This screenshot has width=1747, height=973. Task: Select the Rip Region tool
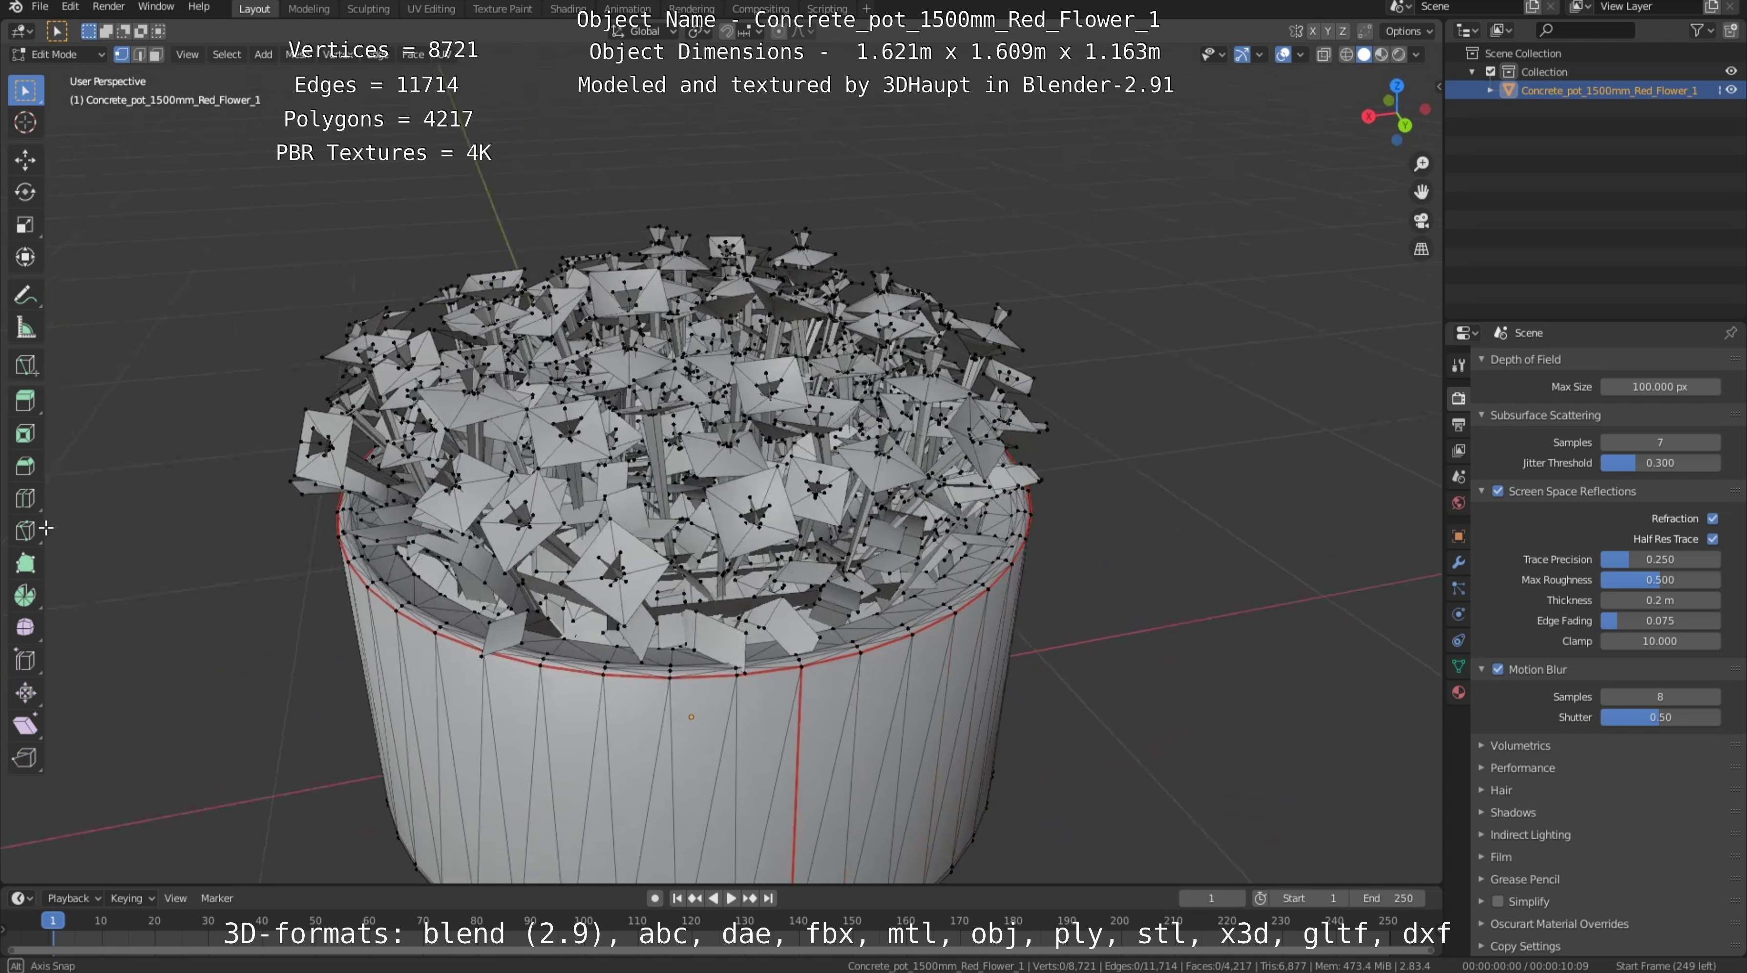tap(25, 758)
